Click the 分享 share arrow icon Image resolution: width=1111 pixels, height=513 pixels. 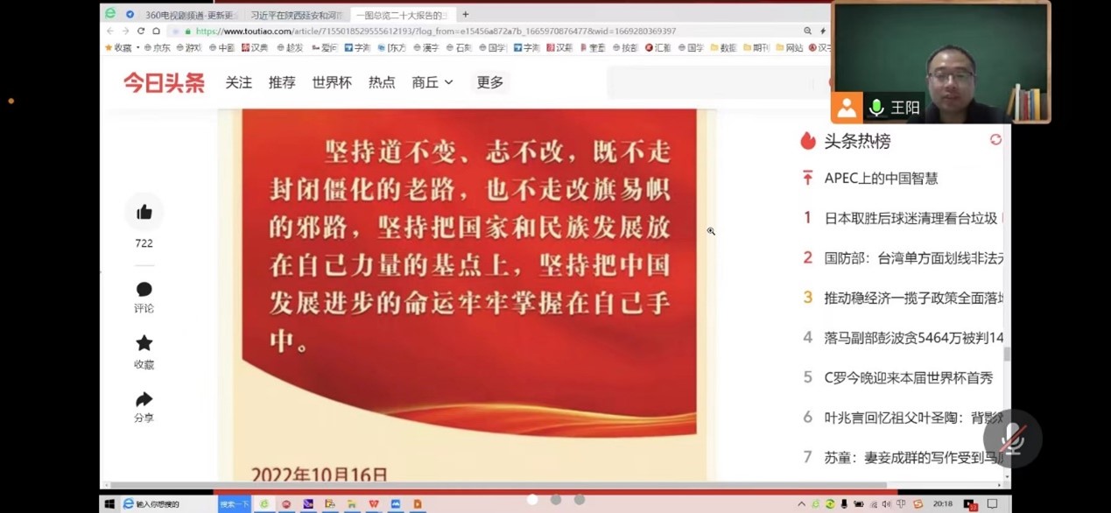coord(144,400)
